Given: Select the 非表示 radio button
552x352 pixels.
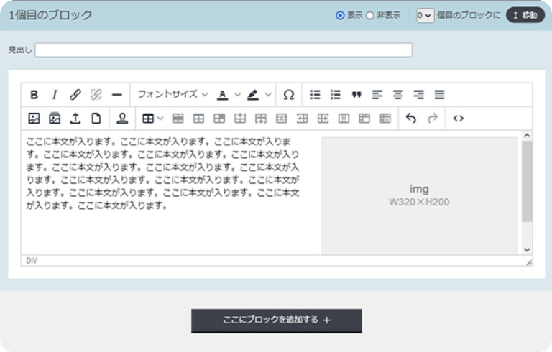Looking at the screenshot, I should pos(370,16).
